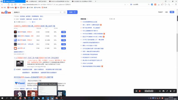Click the recorder minimize-to-window icon
This screenshot has width=178, height=100.
point(174,91)
